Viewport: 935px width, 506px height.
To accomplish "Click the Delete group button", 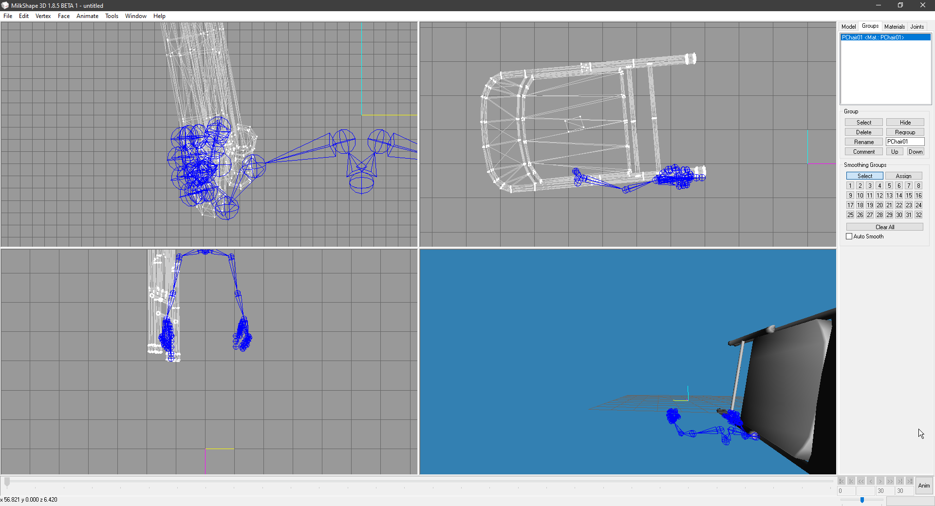I will (864, 132).
